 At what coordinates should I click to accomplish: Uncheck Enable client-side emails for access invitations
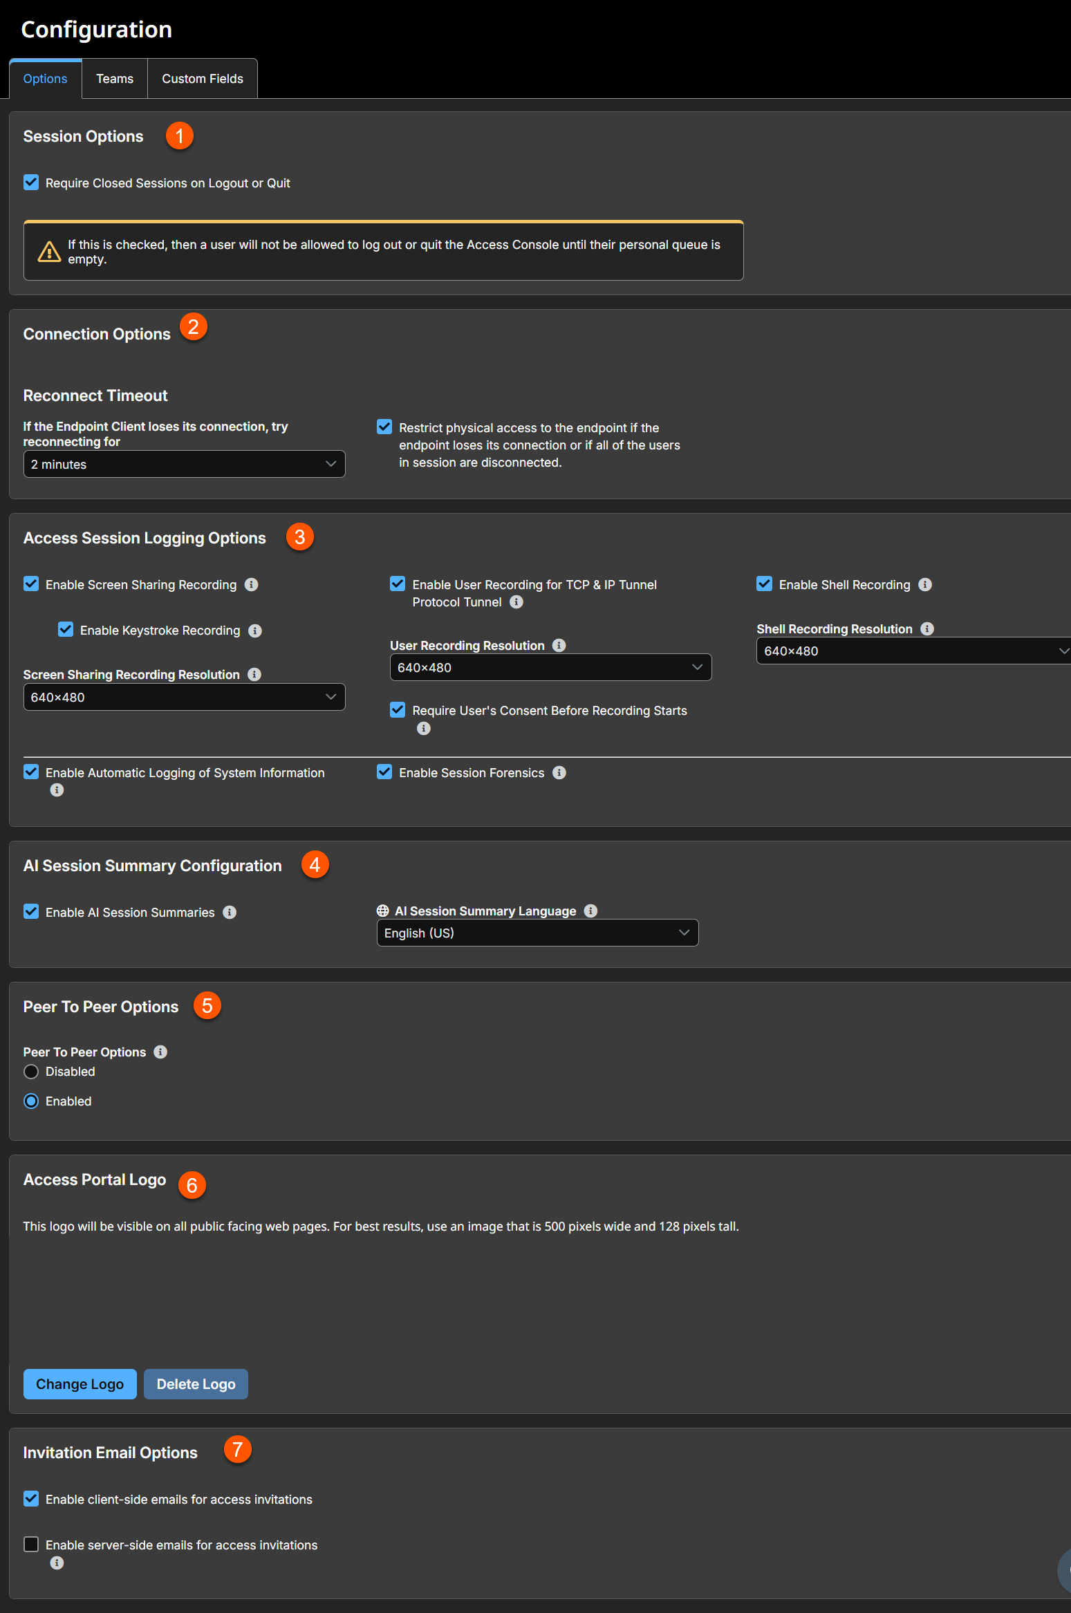click(x=31, y=1499)
